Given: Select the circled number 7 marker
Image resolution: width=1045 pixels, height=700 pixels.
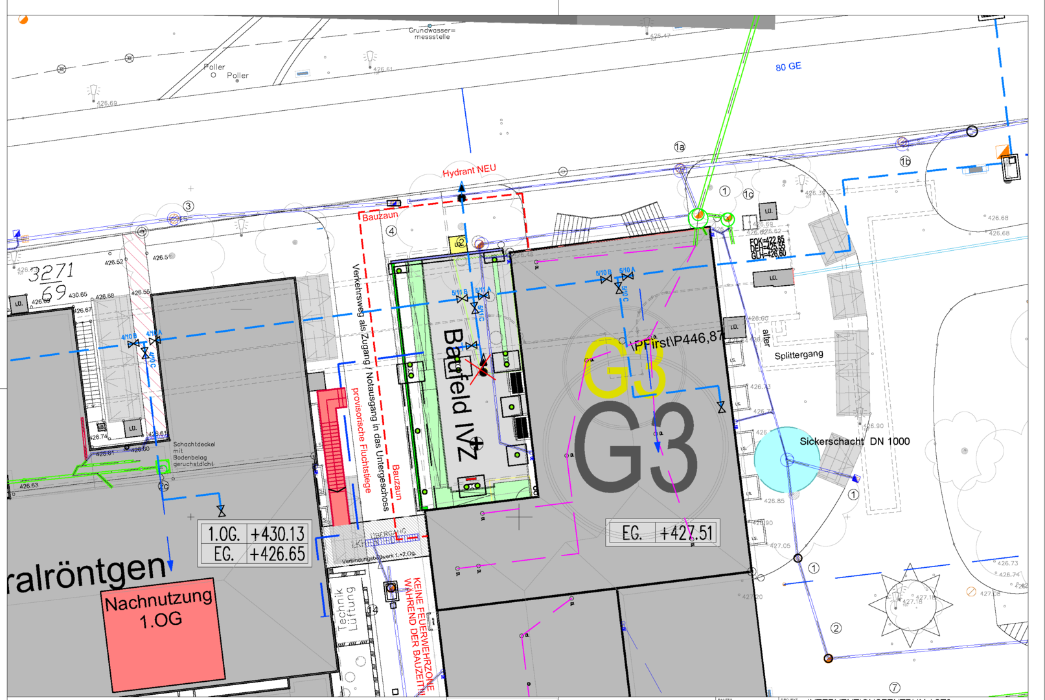Looking at the screenshot, I should click(895, 687).
